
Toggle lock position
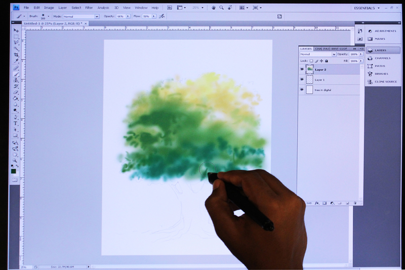[321, 61]
